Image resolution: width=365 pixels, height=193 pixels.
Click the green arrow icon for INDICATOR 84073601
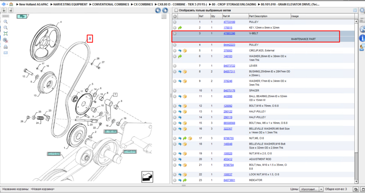pyautogui.click(x=185, y=180)
